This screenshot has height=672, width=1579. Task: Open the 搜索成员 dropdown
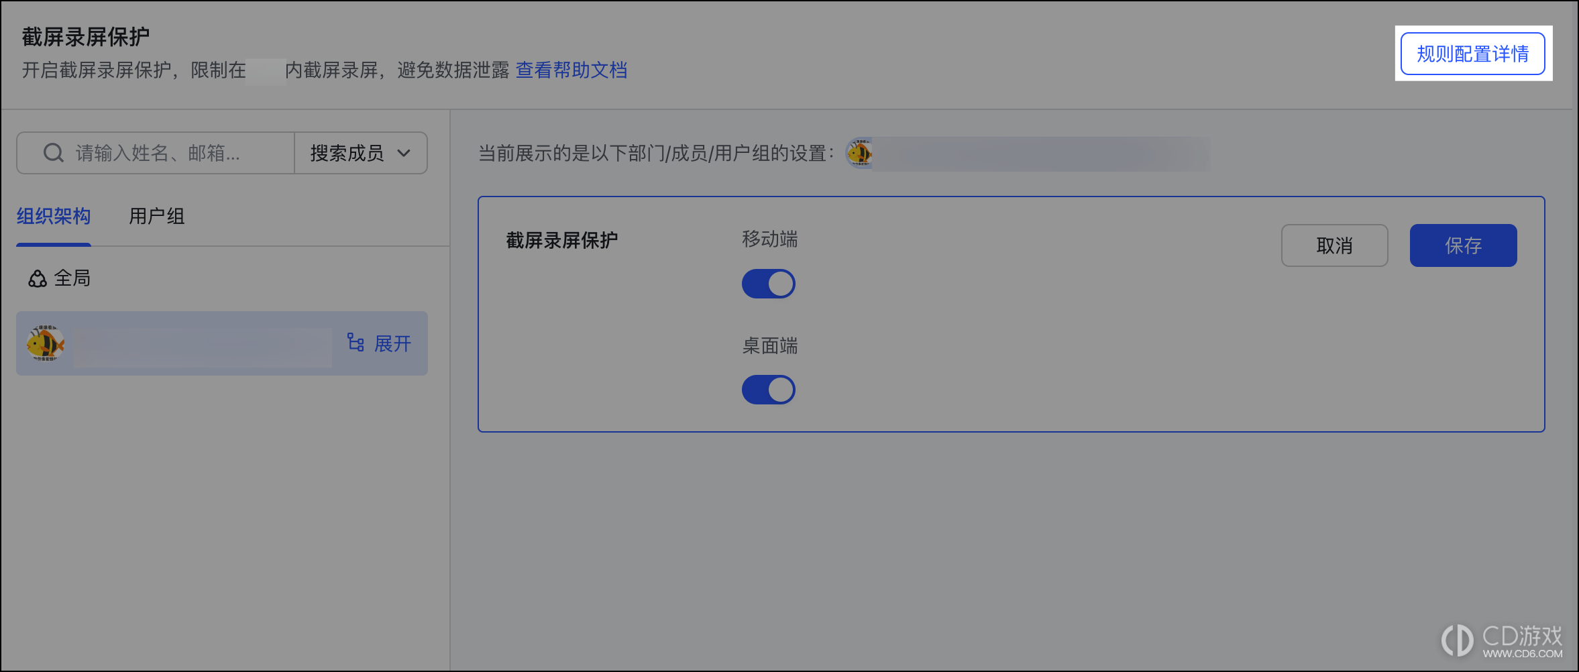point(361,153)
